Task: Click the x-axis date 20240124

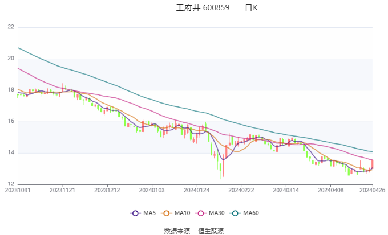Action: 196,190
